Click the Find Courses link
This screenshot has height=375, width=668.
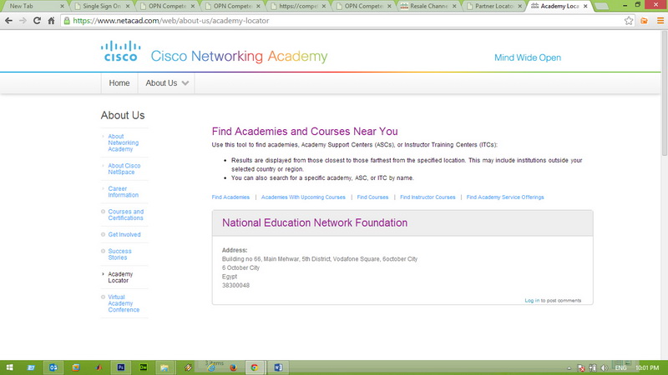[x=372, y=197]
